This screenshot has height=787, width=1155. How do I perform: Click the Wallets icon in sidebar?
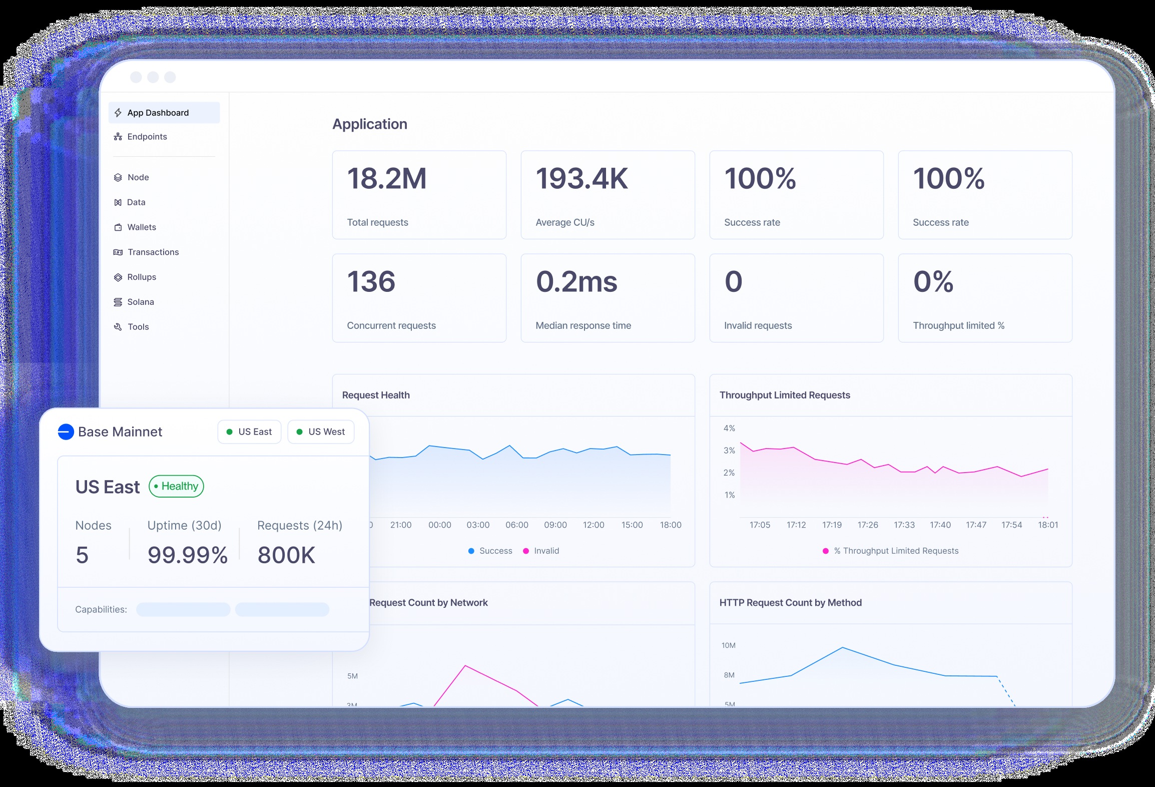118,227
